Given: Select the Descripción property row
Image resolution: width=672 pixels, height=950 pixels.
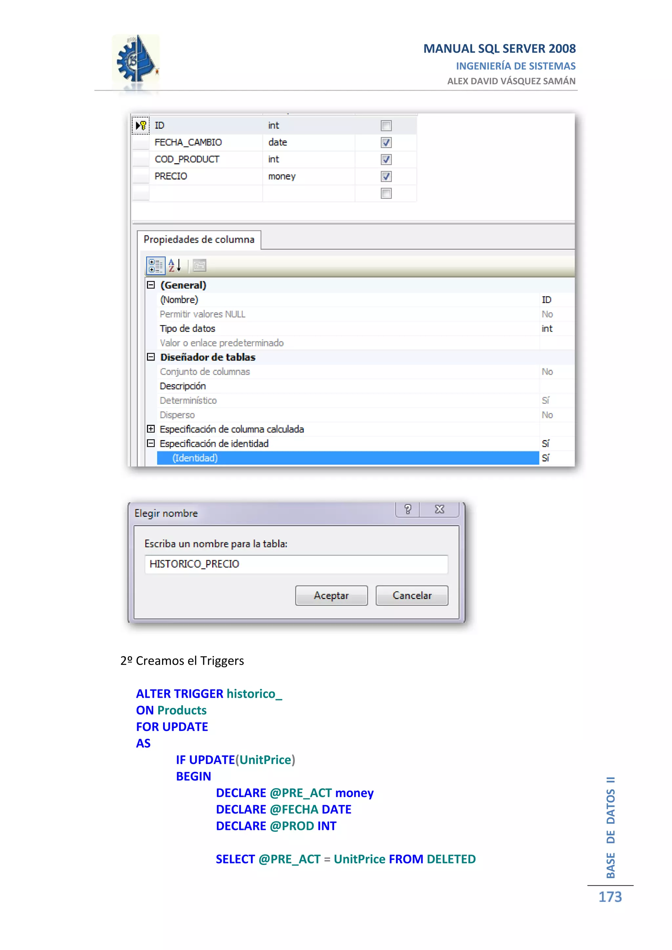Looking at the screenshot, I should pyautogui.click(x=366, y=386).
